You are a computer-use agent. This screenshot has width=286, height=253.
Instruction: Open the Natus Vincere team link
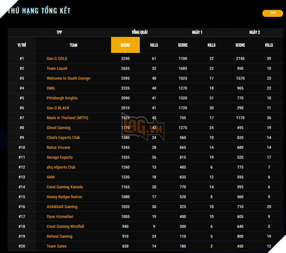click(59, 147)
